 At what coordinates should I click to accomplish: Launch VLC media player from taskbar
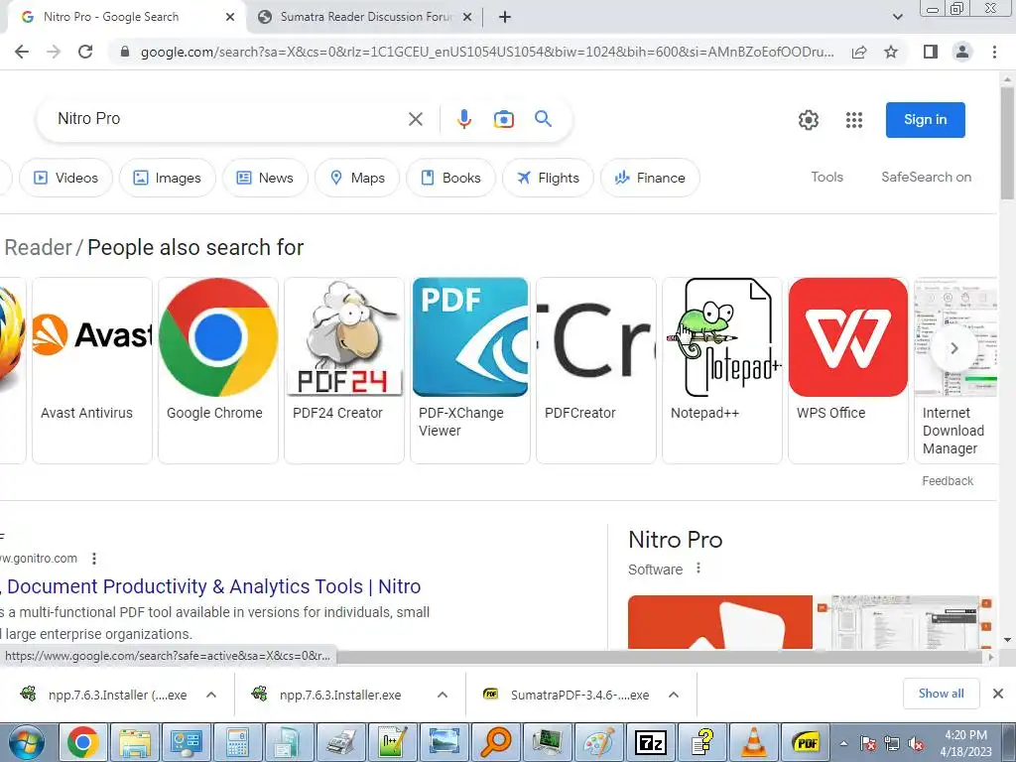point(753,742)
